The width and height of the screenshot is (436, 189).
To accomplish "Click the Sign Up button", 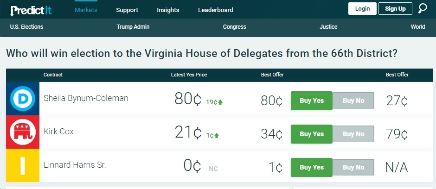I will tap(395, 9).
